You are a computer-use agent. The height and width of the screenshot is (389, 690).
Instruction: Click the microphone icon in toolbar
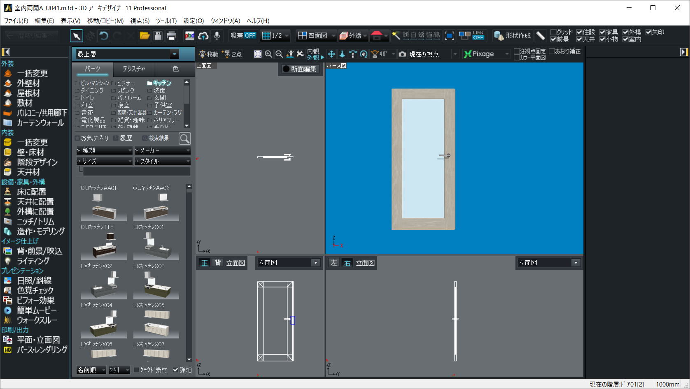point(217,36)
